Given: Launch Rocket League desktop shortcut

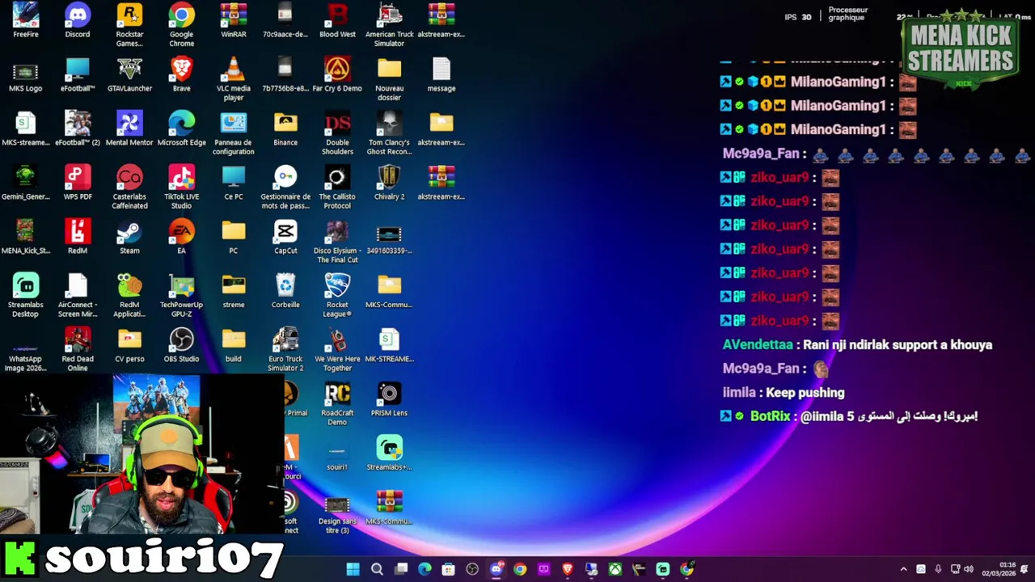Looking at the screenshot, I should click(x=337, y=295).
